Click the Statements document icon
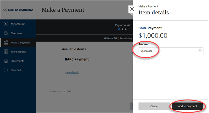The image size is (209, 113). pos(6,61)
